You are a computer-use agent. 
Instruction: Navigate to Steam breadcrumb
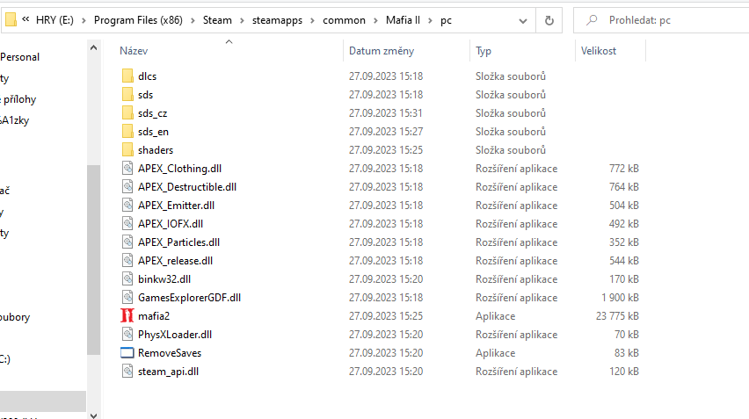(217, 20)
